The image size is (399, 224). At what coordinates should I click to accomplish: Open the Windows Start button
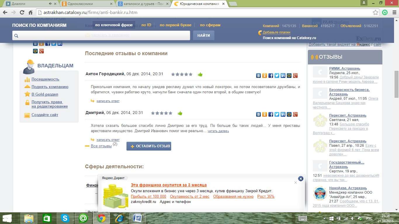point(7,218)
